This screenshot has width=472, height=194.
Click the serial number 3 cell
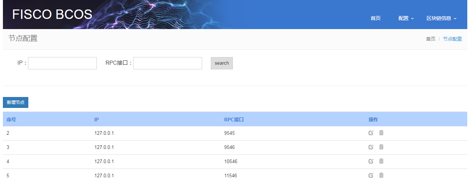pyautogui.click(x=8, y=147)
